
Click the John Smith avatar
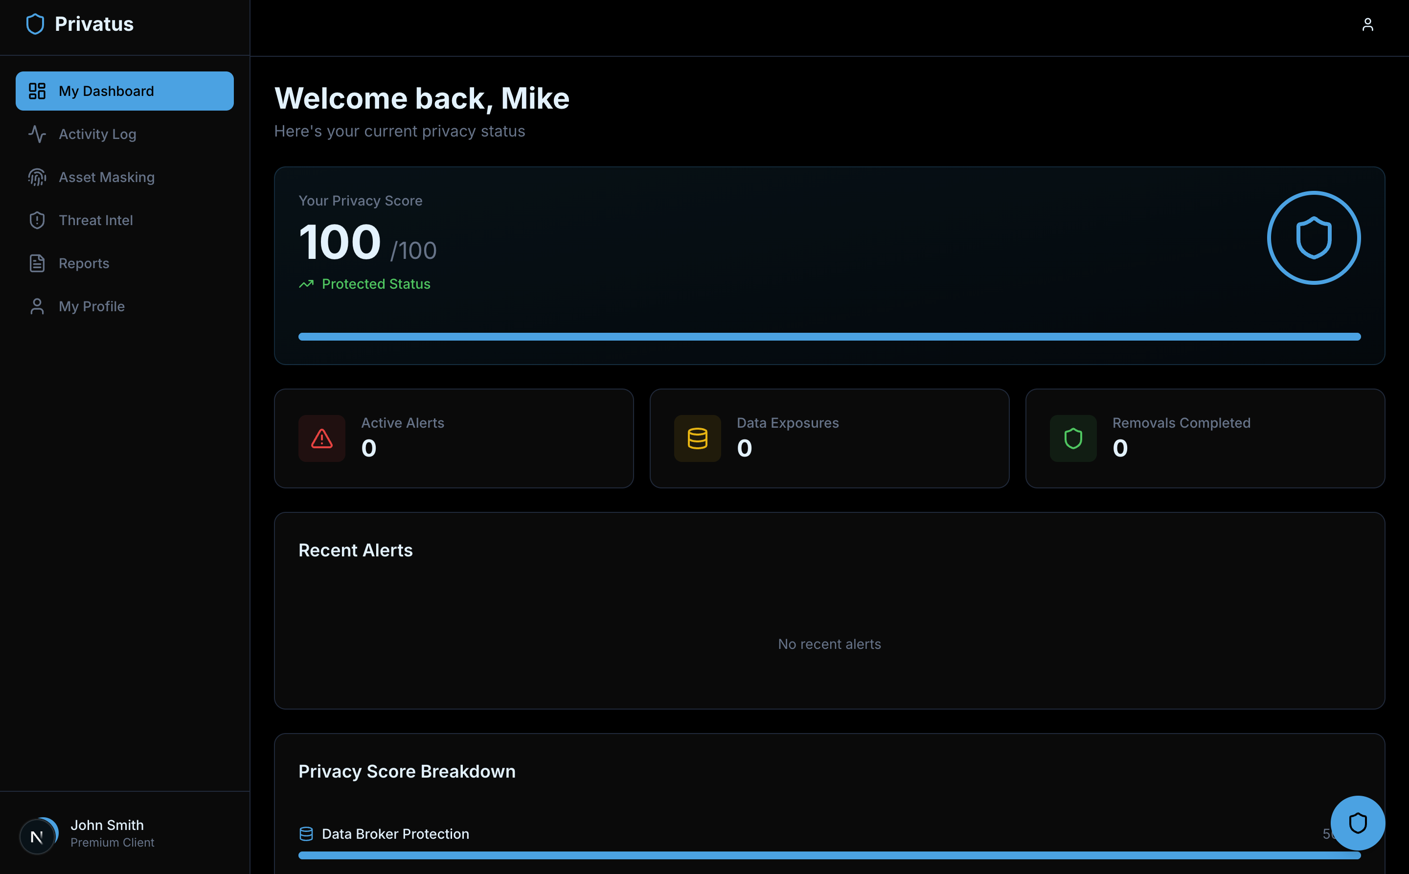pos(37,836)
